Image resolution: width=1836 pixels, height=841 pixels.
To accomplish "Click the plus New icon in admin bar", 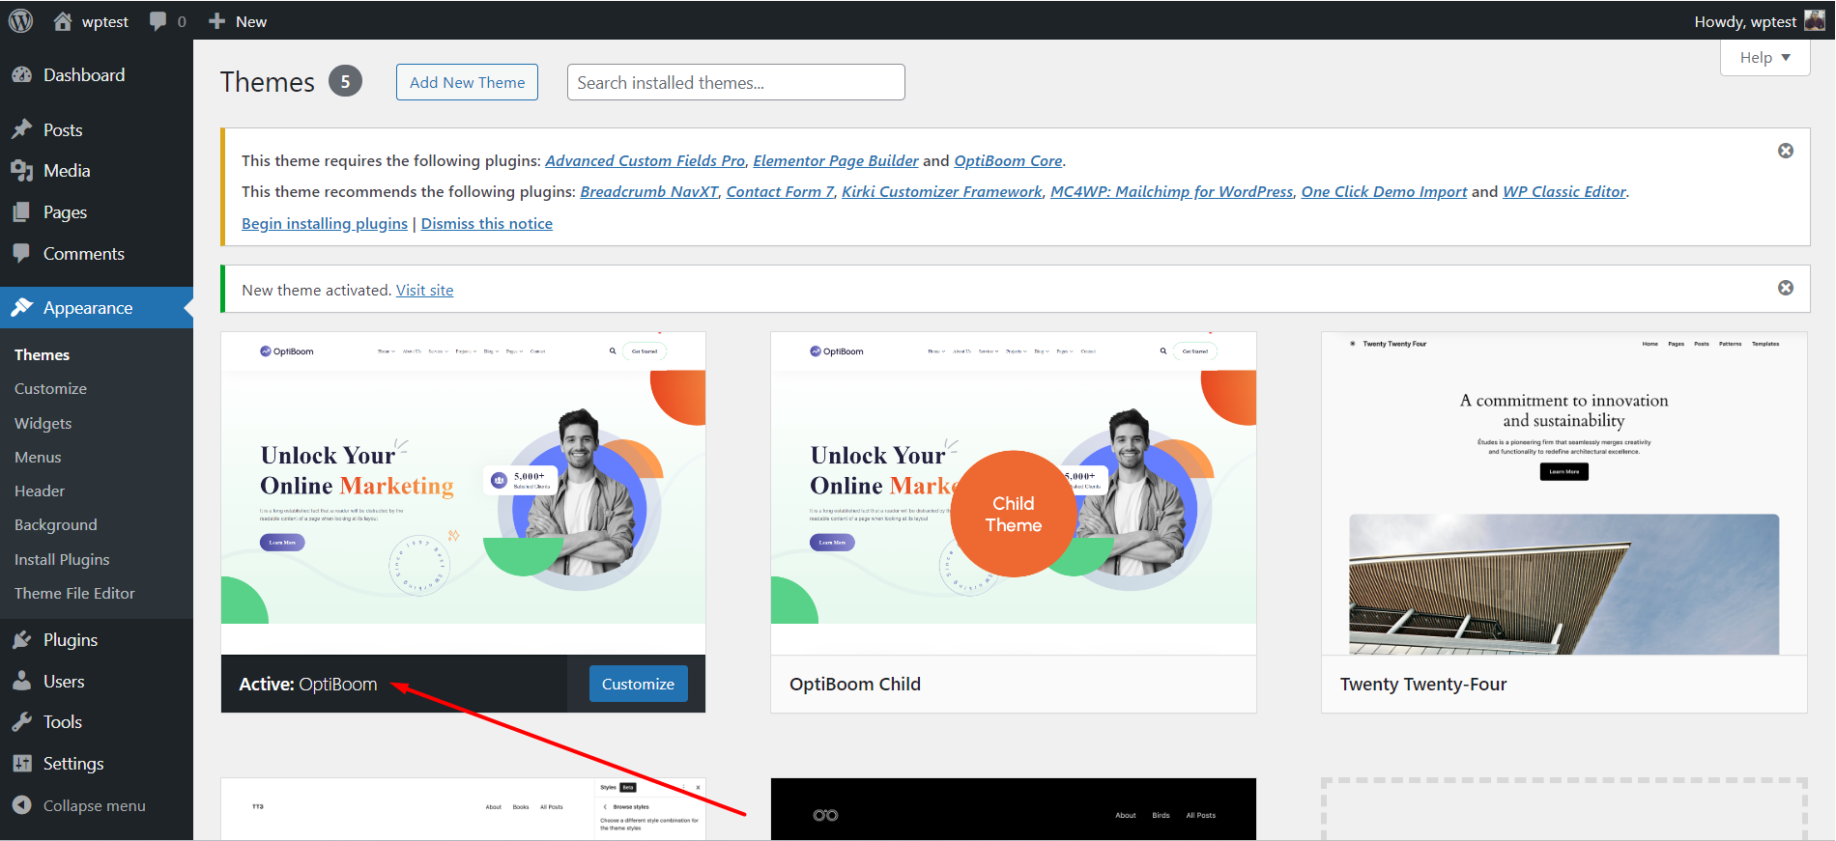I will click(217, 20).
